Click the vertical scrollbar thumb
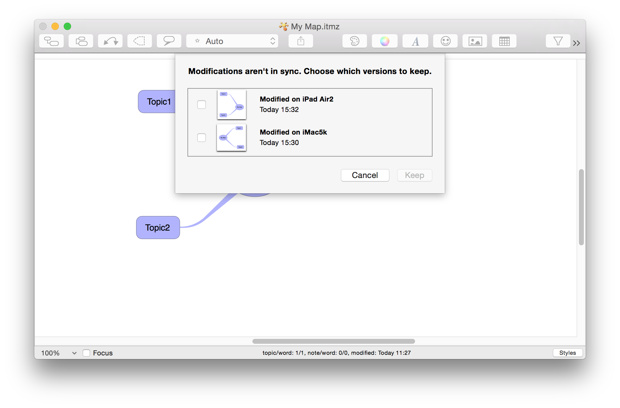Image resolution: width=620 pixels, height=408 pixels. (x=581, y=207)
